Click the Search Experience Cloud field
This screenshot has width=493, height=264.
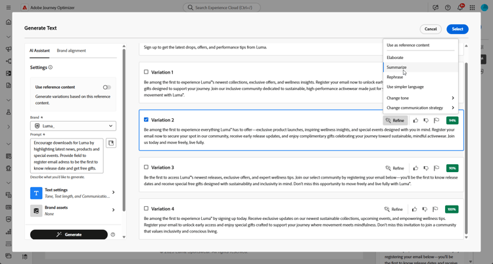click(x=222, y=7)
